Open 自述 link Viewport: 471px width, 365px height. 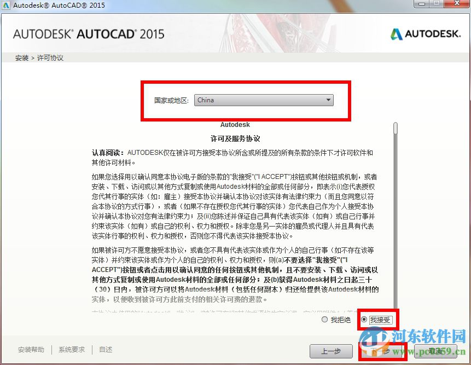coord(105,349)
